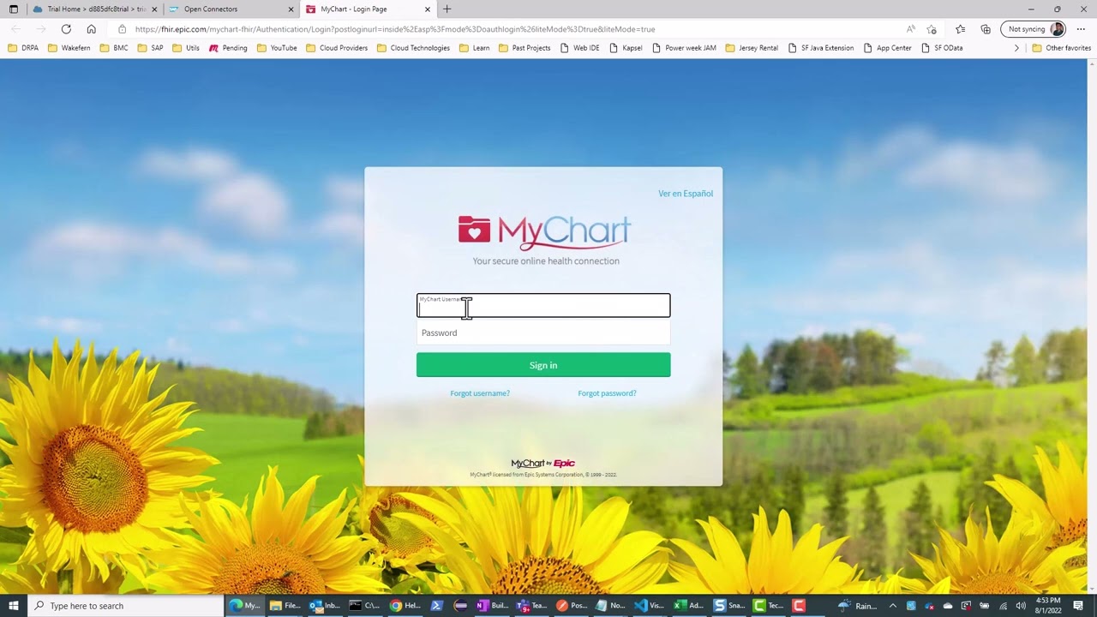Open PowerShell from the taskbar
The width and height of the screenshot is (1097, 617).
click(436, 606)
